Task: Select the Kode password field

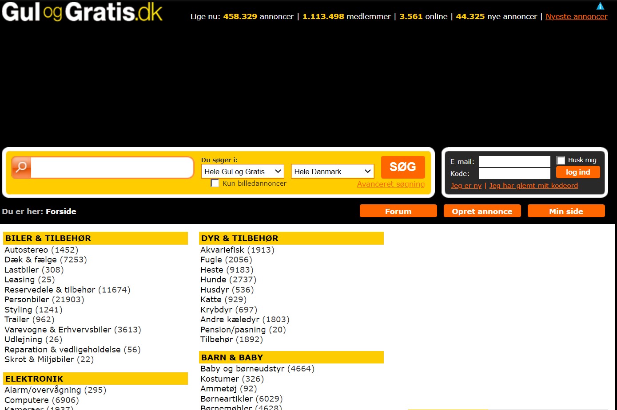Action: coord(514,173)
